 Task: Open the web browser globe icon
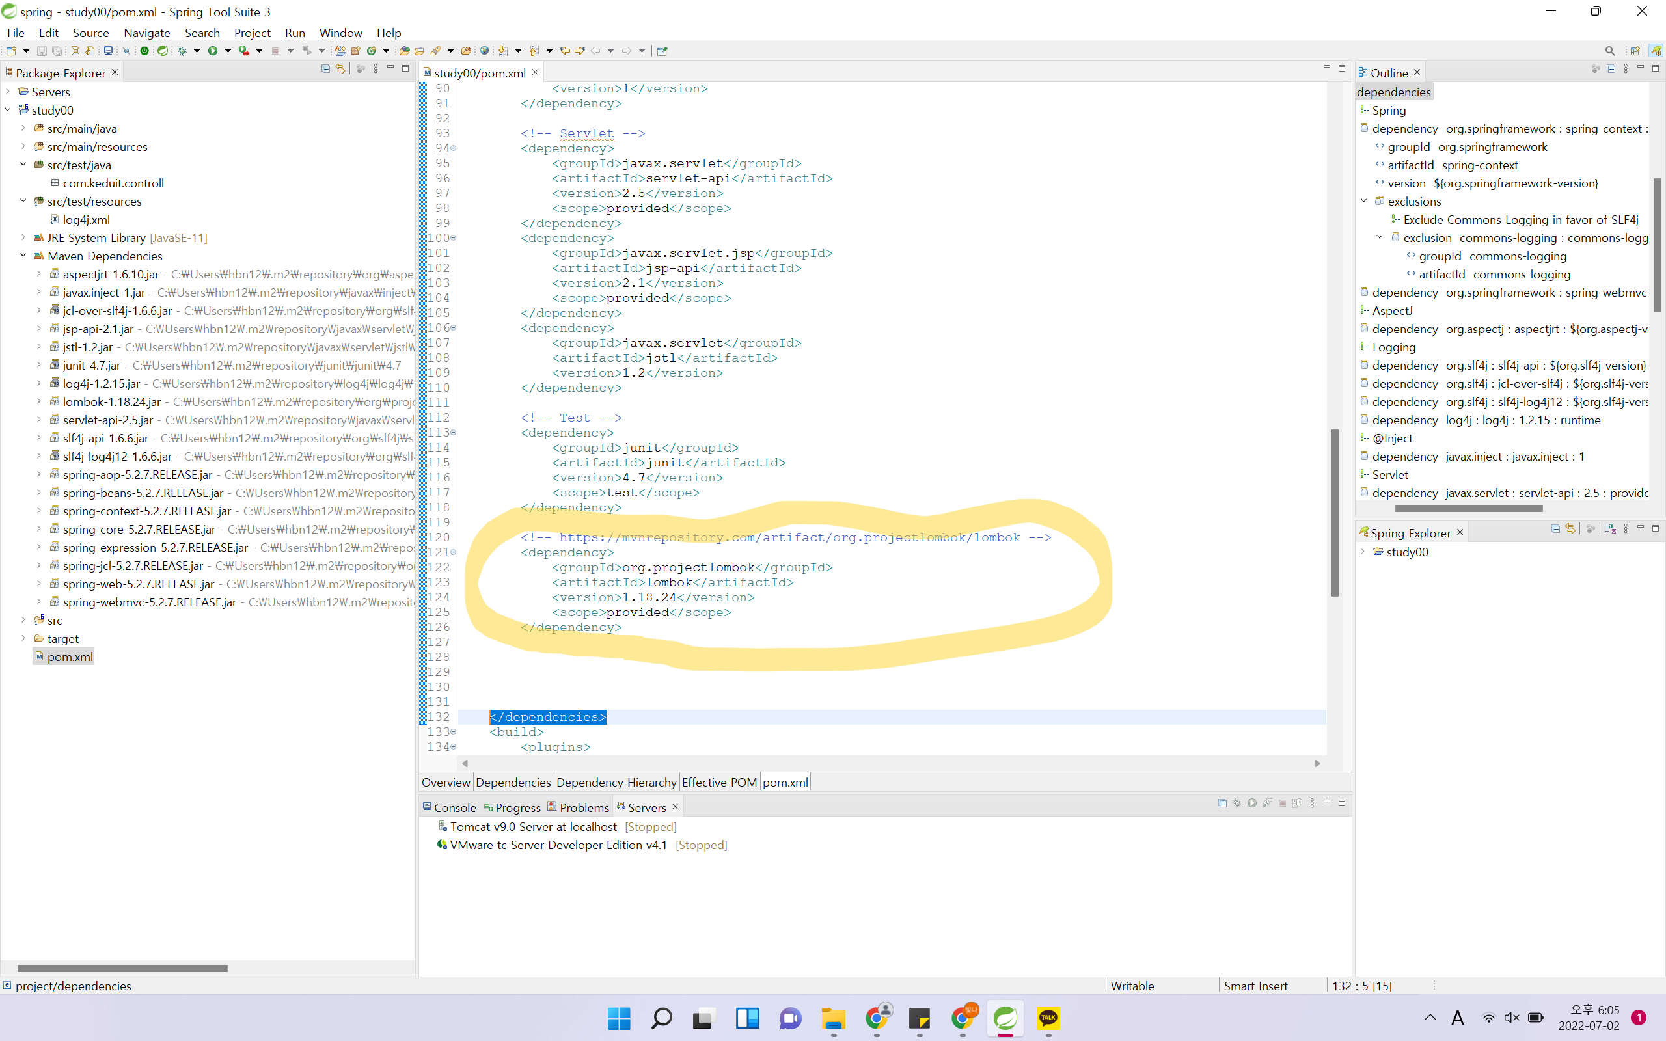[x=485, y=51]
